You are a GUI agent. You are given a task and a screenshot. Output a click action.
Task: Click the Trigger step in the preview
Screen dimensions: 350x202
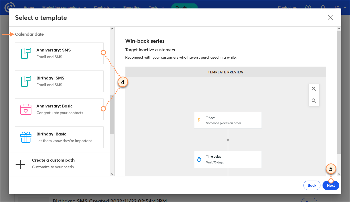pyautogui.click(x=228, y=120)
